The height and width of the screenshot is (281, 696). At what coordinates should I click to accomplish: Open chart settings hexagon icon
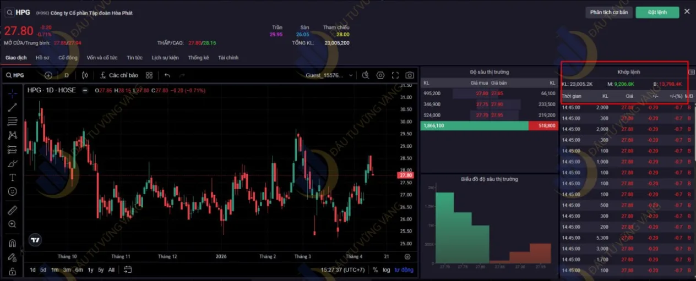[380, 75]
